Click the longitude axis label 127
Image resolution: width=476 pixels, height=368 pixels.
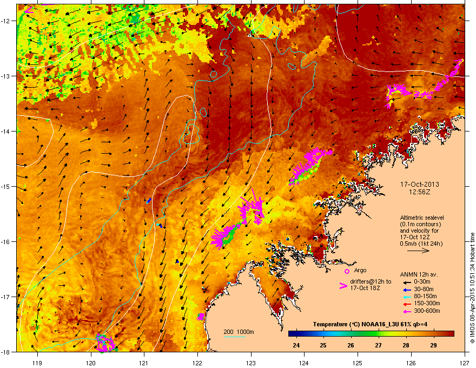click(x=465, y=363)
